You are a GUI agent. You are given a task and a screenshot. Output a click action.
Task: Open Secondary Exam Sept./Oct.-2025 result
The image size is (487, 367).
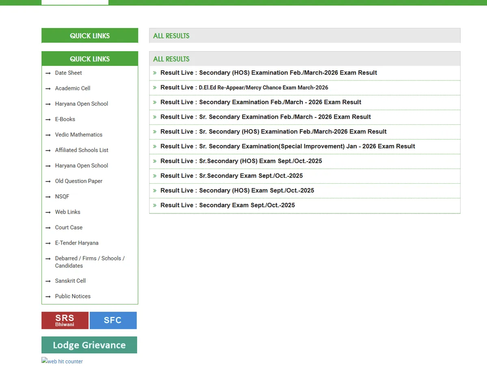coord(228,205)
